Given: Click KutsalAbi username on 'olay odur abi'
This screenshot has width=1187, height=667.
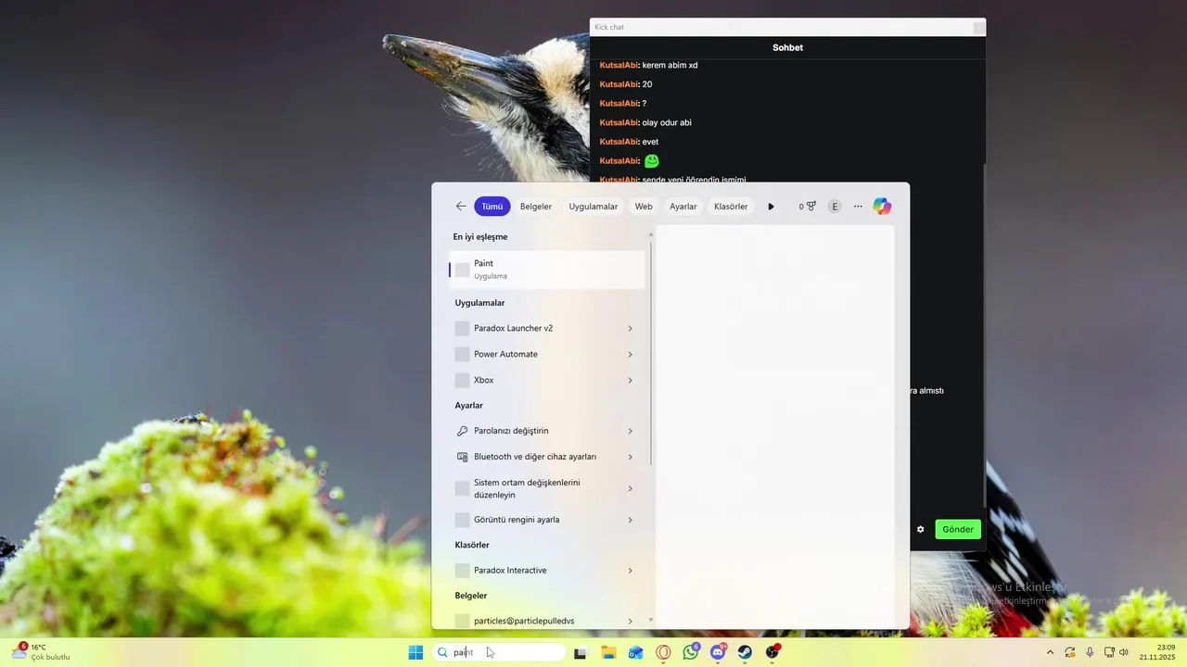Looking at the screenshot, I should pyautogui.click(x=619, y=122).
